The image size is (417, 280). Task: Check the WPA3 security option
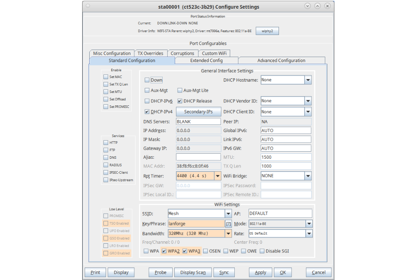tap(185, 251)
